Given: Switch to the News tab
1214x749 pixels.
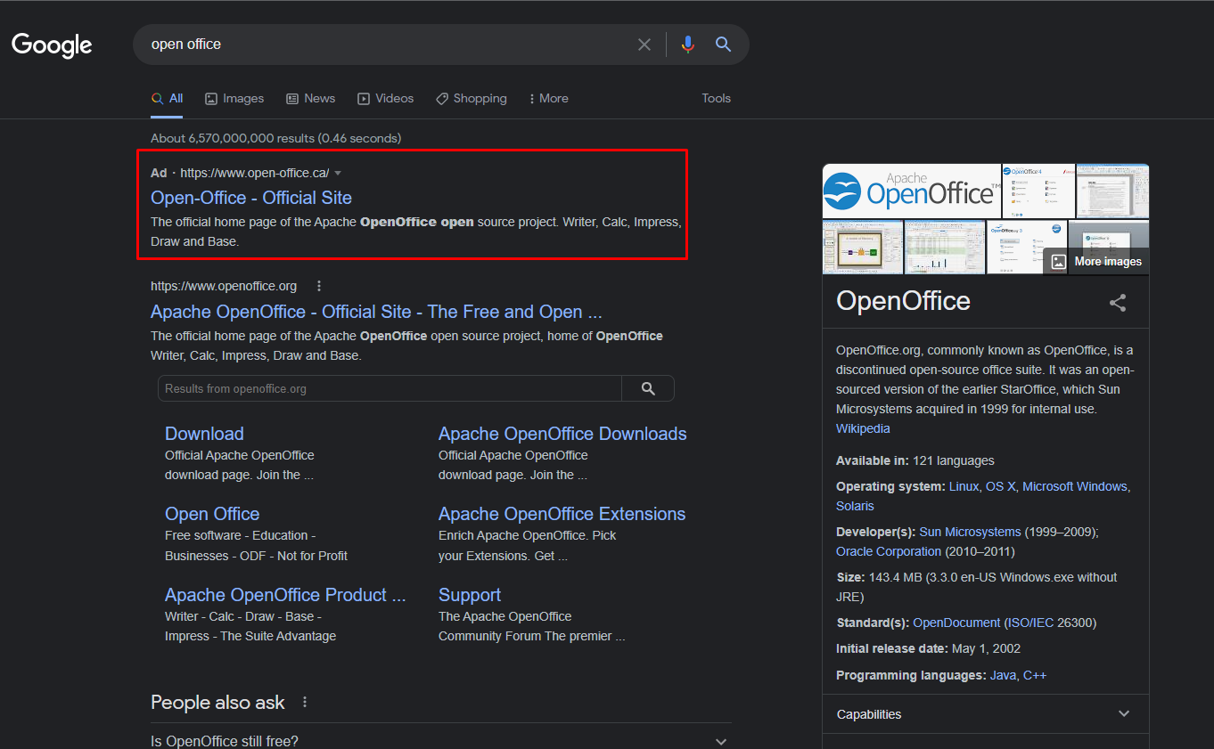Looking at the screenshot, I should 310,98.
